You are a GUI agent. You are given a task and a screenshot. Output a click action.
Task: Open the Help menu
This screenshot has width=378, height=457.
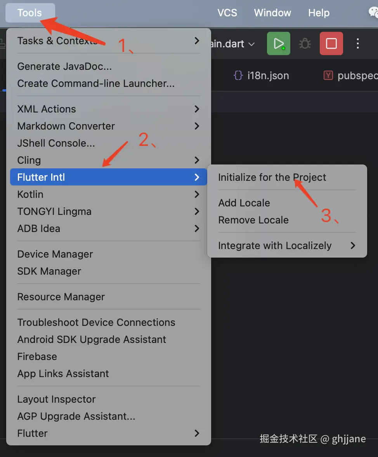click(319, 13)
